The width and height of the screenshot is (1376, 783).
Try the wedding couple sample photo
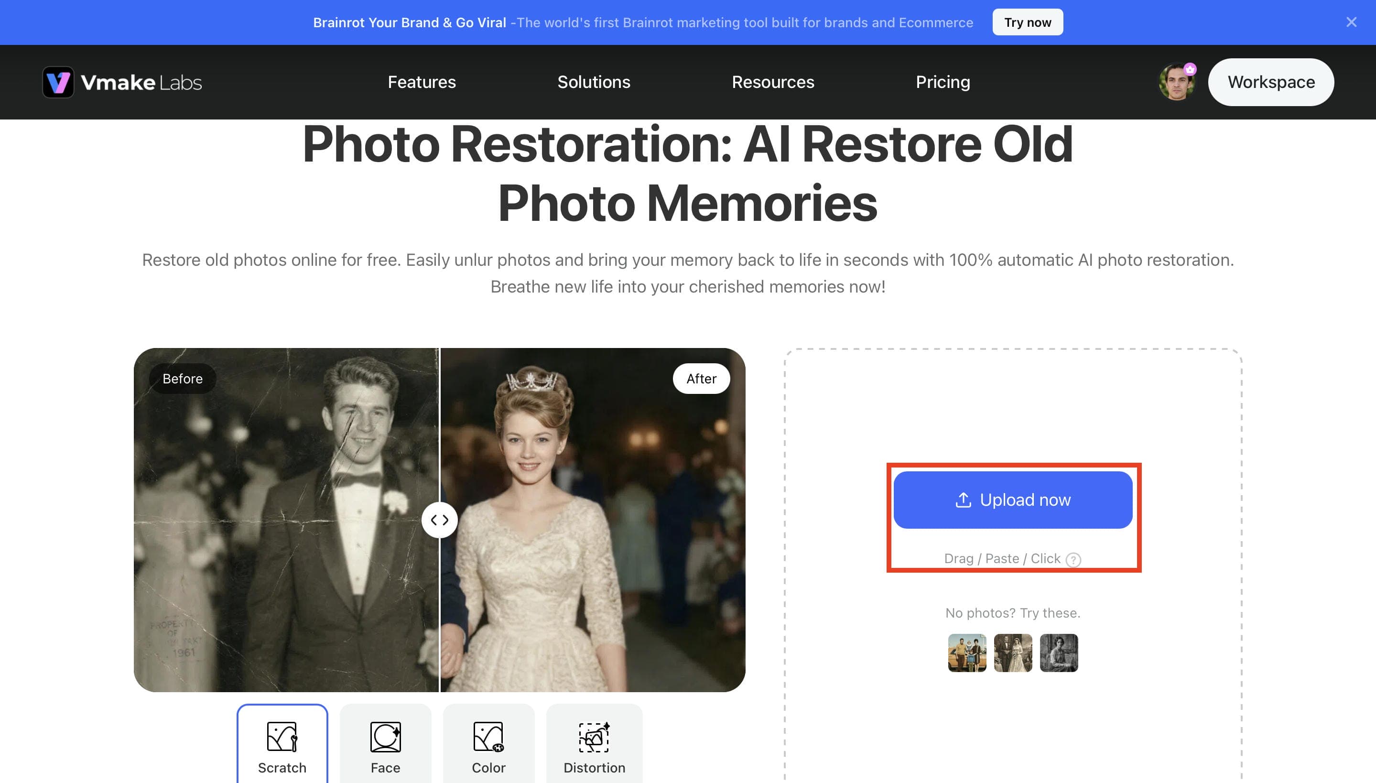point(1012,653)
